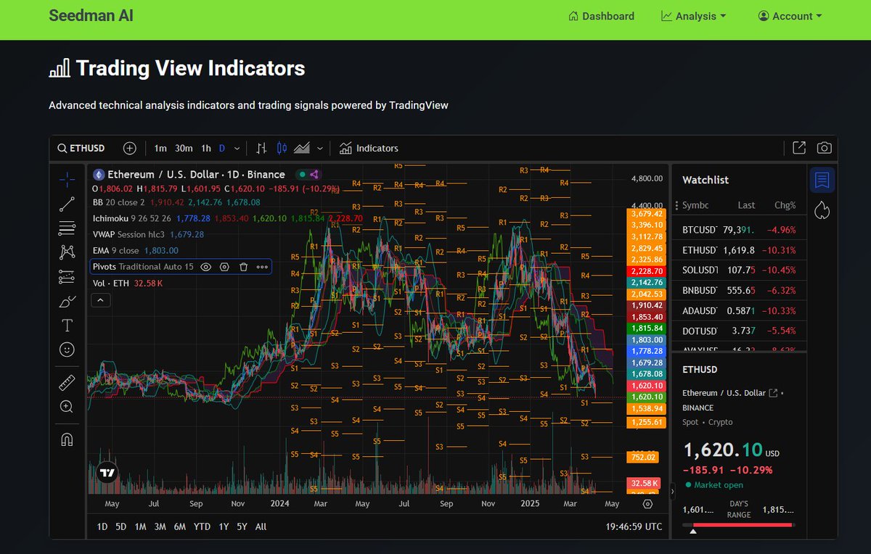
Task: Click the compare or add symbol plus icon
Action: (129, 148)
